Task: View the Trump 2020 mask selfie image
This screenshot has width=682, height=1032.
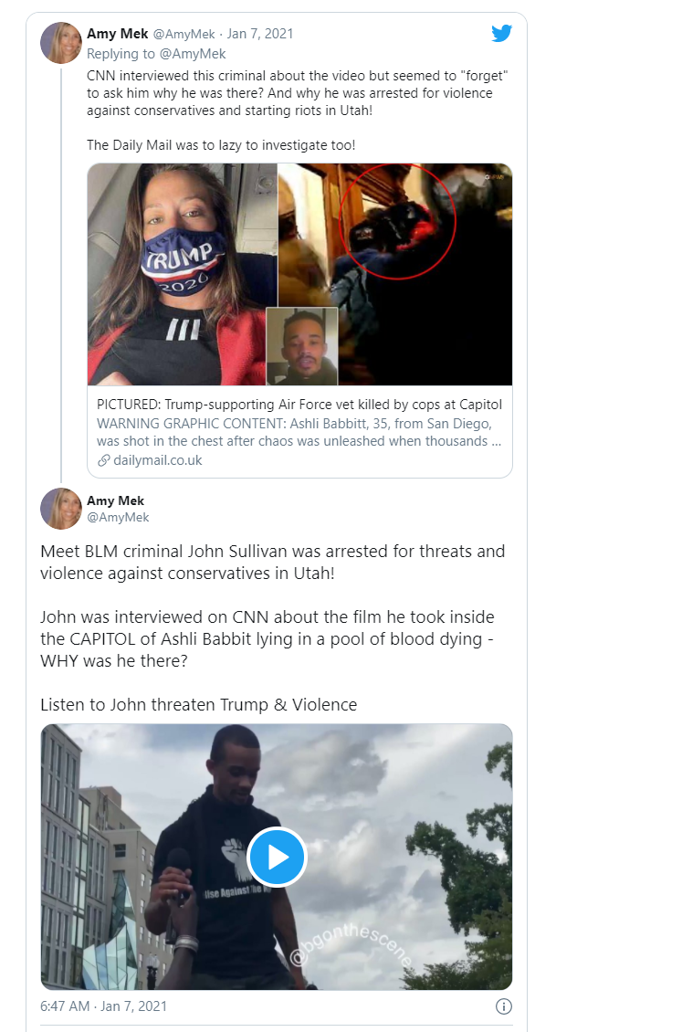Action: (x=183, y=275)
